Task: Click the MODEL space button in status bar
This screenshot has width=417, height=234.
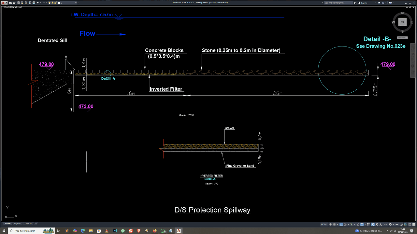Action: pos(324,224)
